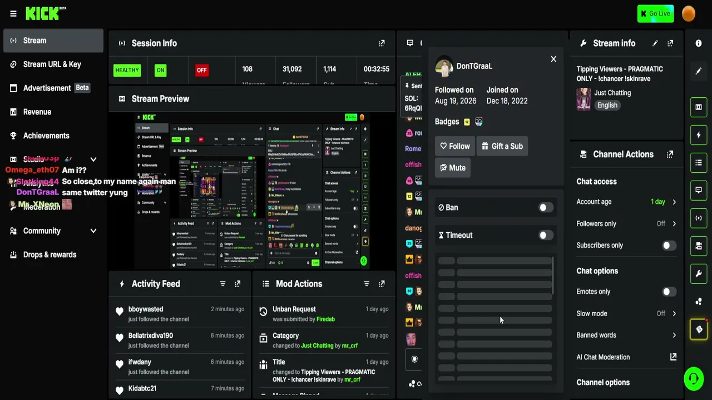Click the HEALTHY status badge

coord(127,71)
